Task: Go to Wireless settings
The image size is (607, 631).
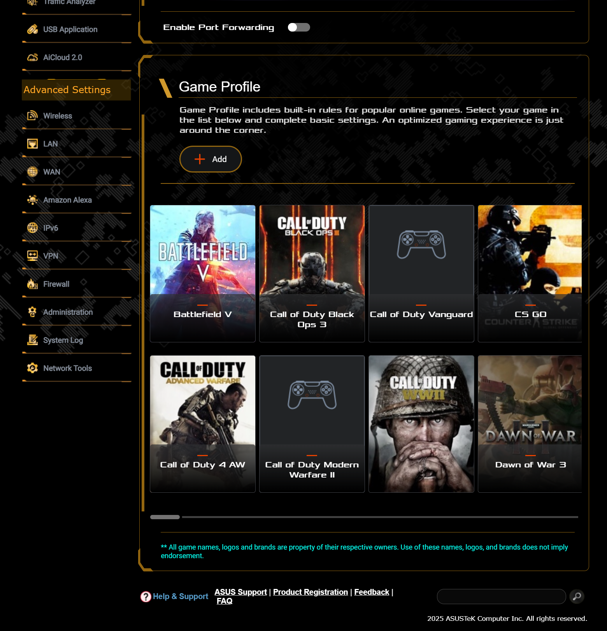Action: coord(77,116)
